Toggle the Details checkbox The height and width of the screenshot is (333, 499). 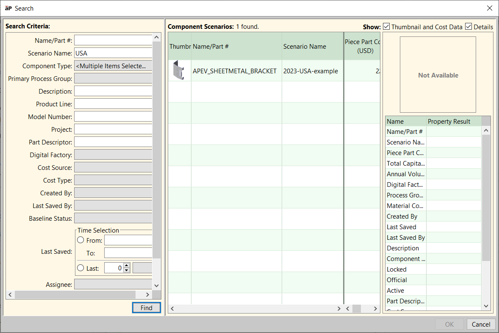[x=469, y=26]
